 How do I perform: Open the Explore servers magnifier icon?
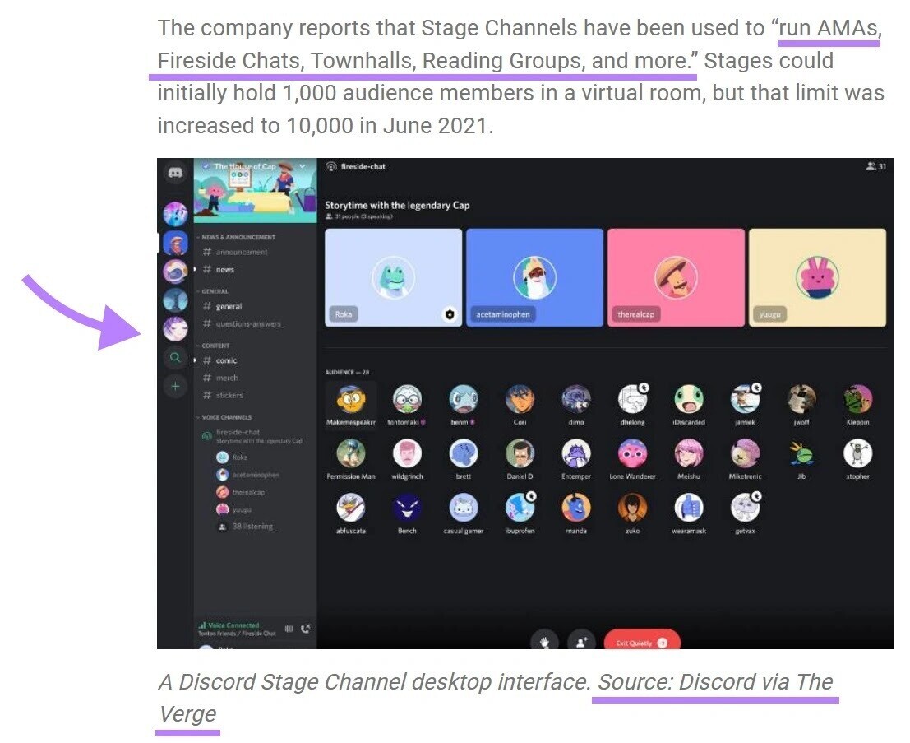coord(175,357)
